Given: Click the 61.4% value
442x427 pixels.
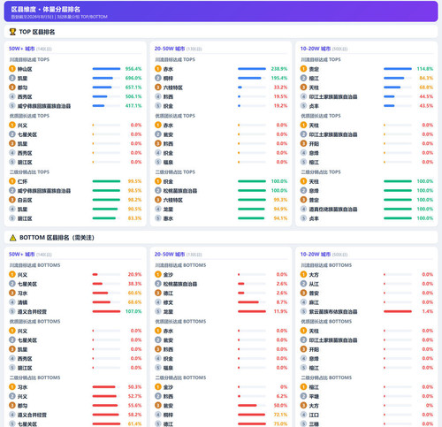Looking at the screenshot, I should click(x=134, y=423).
